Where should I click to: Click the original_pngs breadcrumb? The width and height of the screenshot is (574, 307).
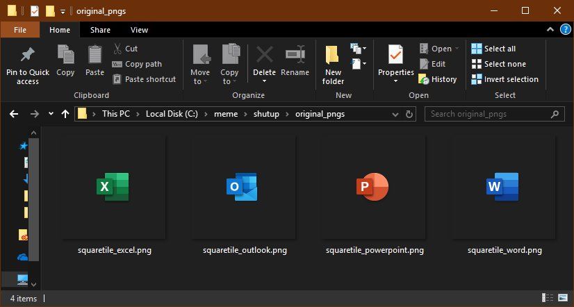[x=320, y=114]
